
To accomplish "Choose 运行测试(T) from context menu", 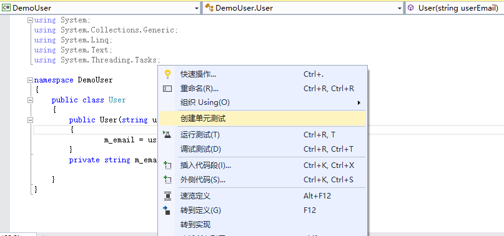I will pos(262,135).
